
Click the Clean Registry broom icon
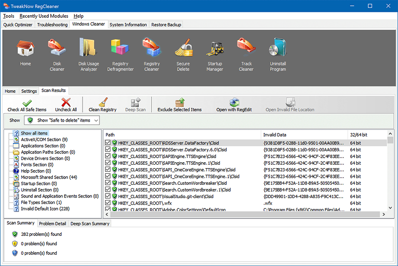tap(103, 102)
